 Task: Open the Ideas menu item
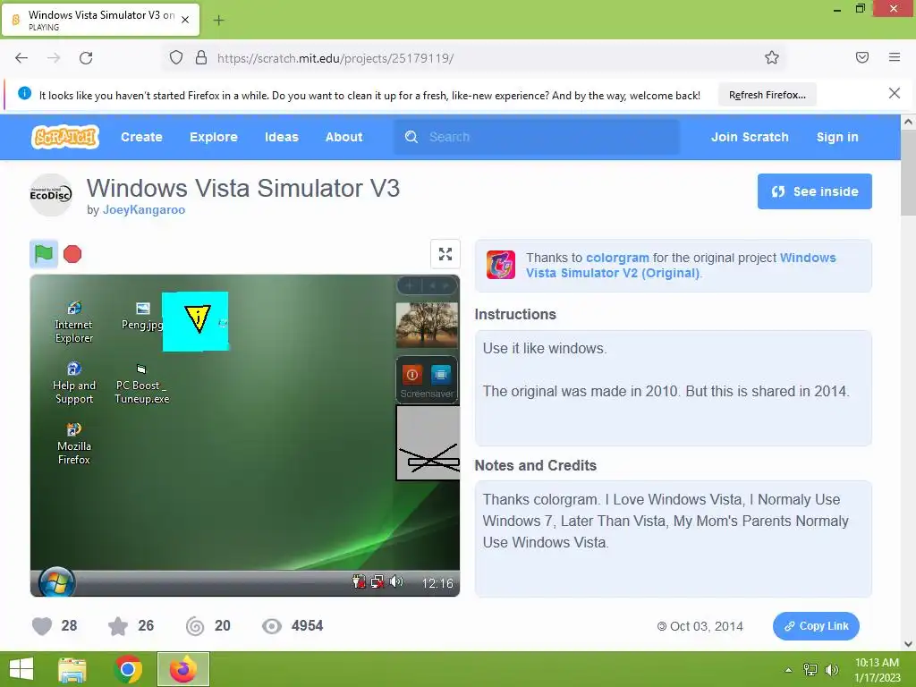(x=282, y=137)
